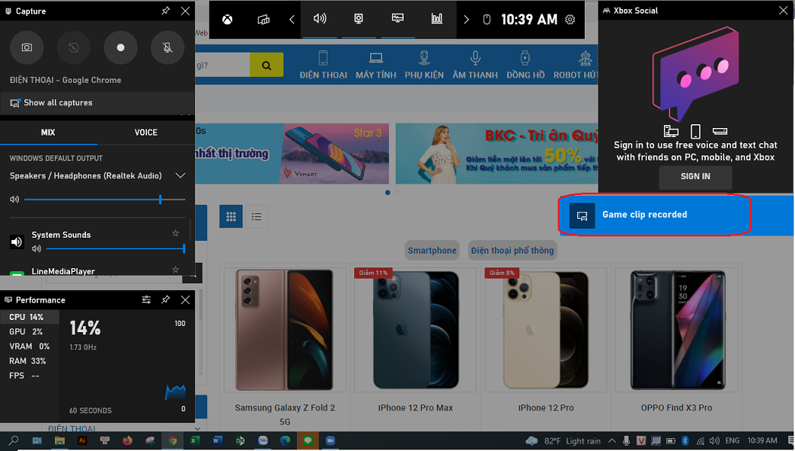Open Show all captures

pos(97,103)
